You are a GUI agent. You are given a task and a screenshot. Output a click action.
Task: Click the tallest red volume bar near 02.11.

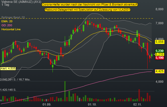[x=139, y=95]
